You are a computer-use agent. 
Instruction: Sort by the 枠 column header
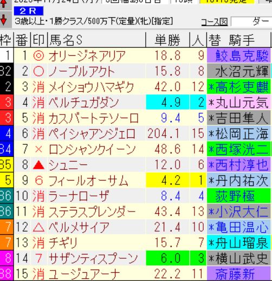(7, 40)
